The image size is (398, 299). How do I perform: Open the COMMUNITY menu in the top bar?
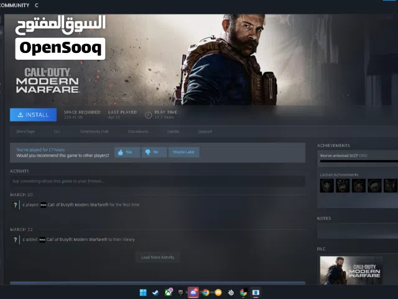14,5
